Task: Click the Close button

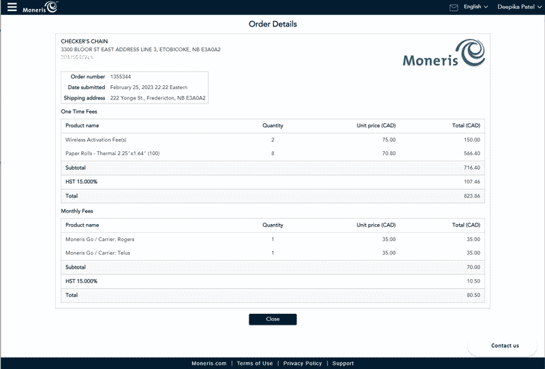Action: (273, 319)
